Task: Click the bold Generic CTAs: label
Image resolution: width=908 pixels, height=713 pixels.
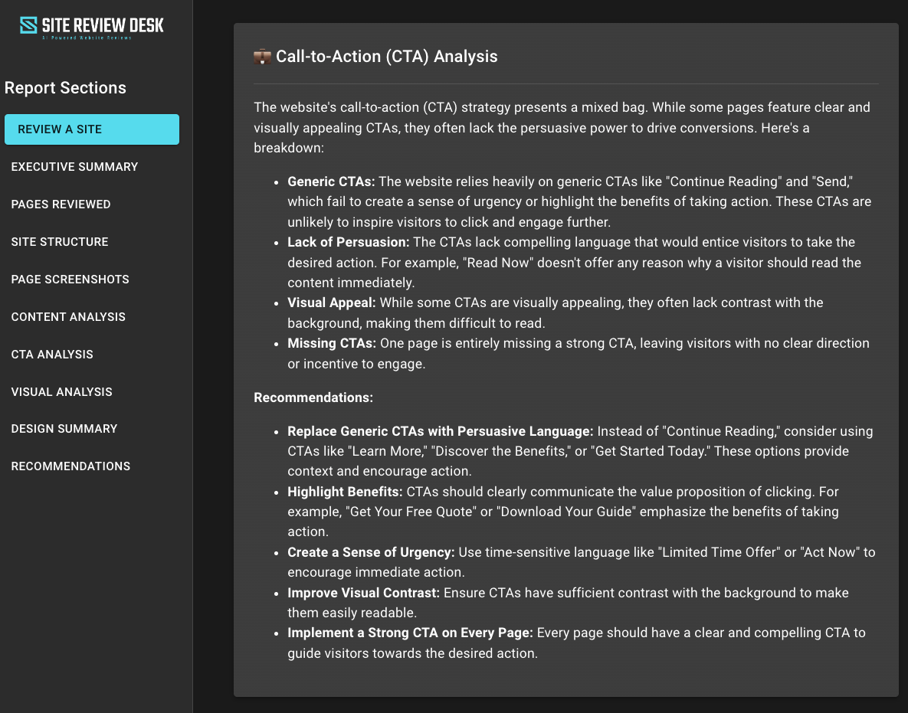Action: 332,182
